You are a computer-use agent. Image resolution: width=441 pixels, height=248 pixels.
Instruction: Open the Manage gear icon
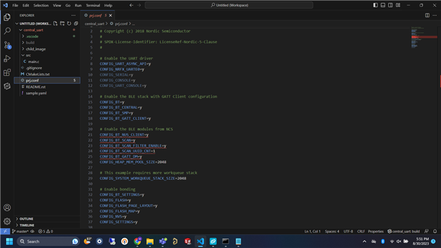point(7,221)
